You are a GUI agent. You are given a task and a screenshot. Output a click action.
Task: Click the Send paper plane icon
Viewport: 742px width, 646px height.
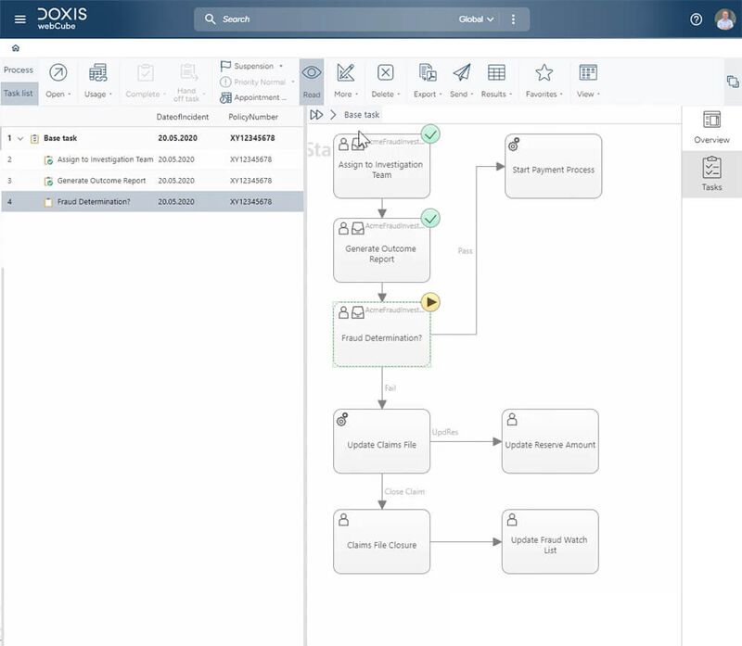[x=461, y=73]
